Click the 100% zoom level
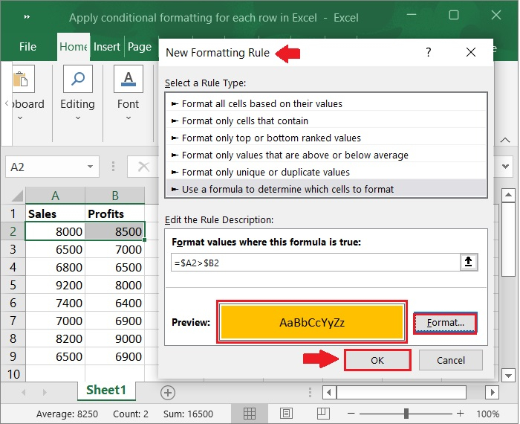This screenshot has width=520, height=424. pos(488,414)
